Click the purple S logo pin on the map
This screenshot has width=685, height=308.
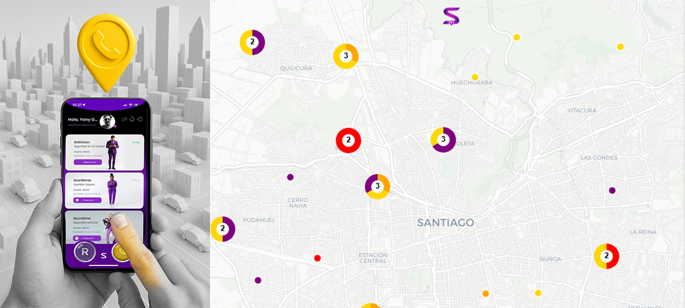coord(451,16)
